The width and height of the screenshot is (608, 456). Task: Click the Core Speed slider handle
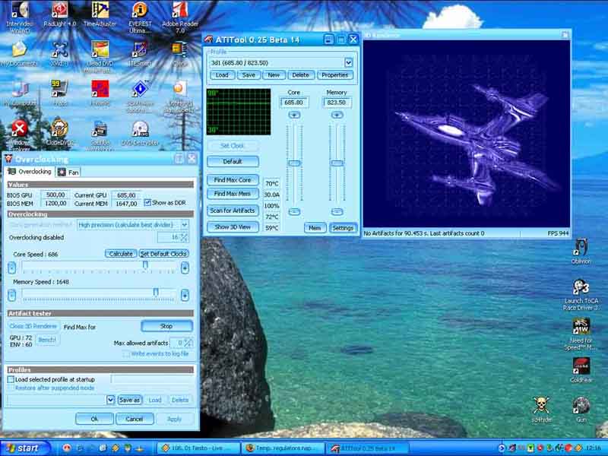tap(145, 265)
